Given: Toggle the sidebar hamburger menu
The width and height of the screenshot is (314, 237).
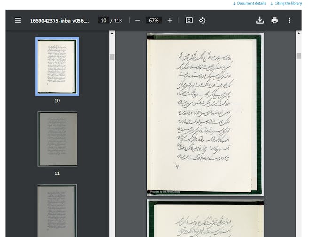Looking at the screenshot, I should coord(17,20).
